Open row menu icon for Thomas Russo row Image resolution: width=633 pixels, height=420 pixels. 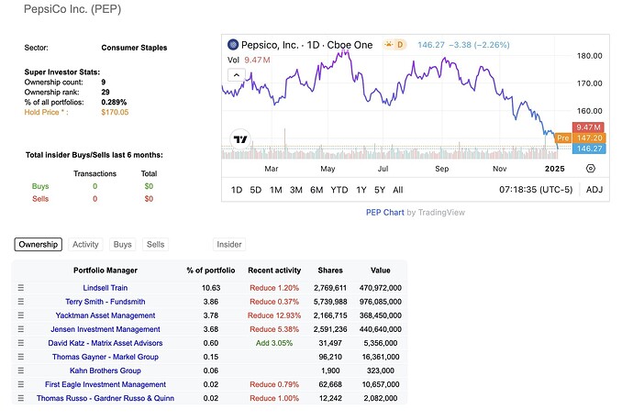[x=20, y=398]
